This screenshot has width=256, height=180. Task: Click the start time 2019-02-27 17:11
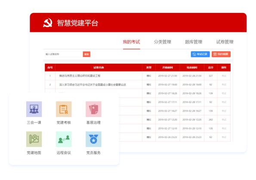(x=167, y=102)
